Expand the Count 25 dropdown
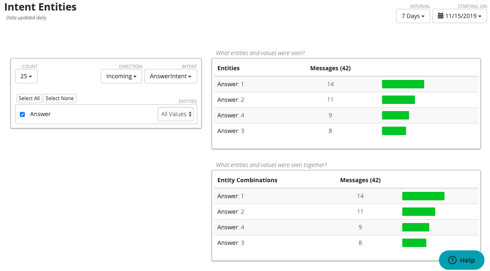Viewport: 490px width, 271px height. point(26,76)
